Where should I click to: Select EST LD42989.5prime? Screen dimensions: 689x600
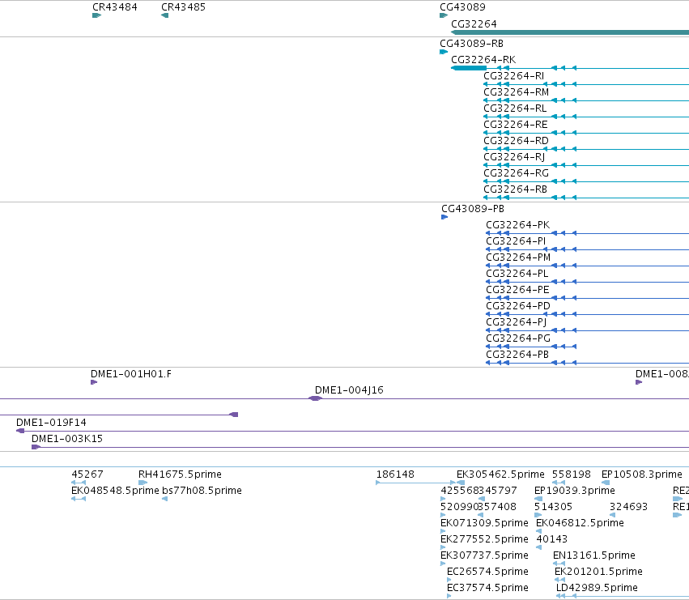click(597, 589)
